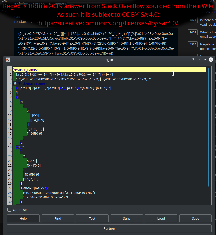Click the 1002 vote count badge
216x235 pixels.
coord(193,32)
